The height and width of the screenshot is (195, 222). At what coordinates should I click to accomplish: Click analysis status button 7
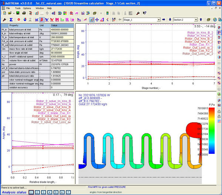click(x=68, y=192)
